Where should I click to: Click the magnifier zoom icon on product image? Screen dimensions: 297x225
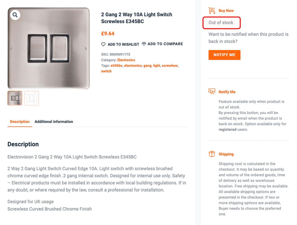(x=15, y=15)
